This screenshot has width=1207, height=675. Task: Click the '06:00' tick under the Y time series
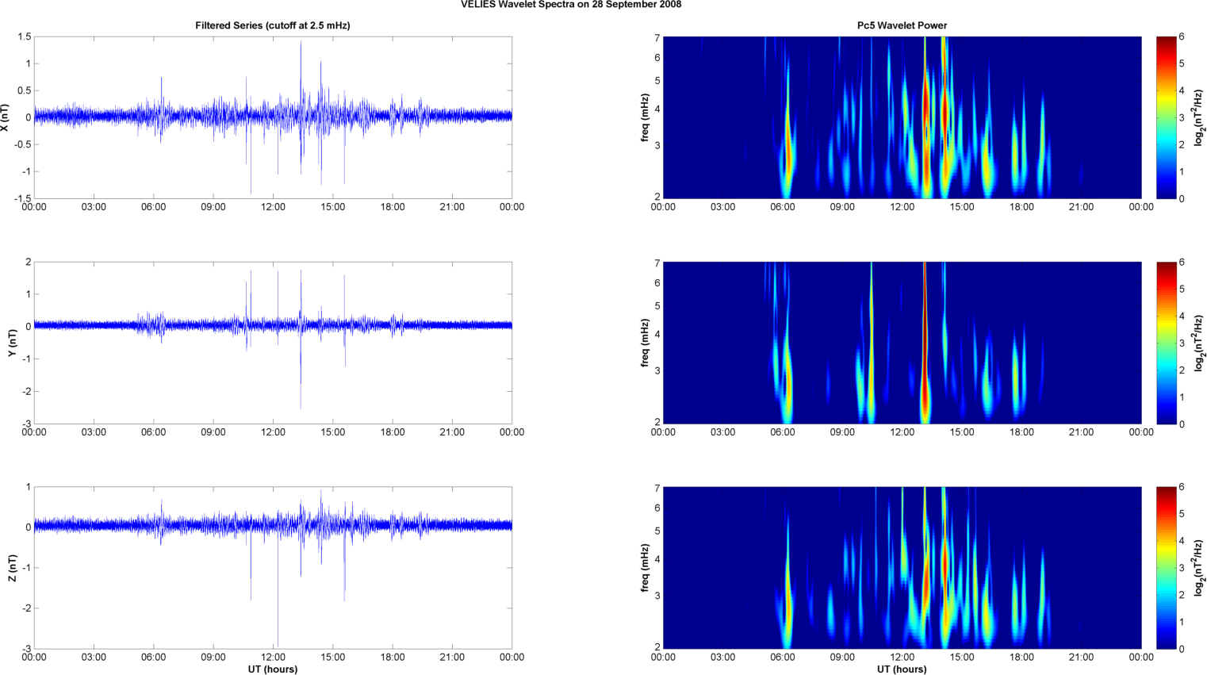(154, 432)
